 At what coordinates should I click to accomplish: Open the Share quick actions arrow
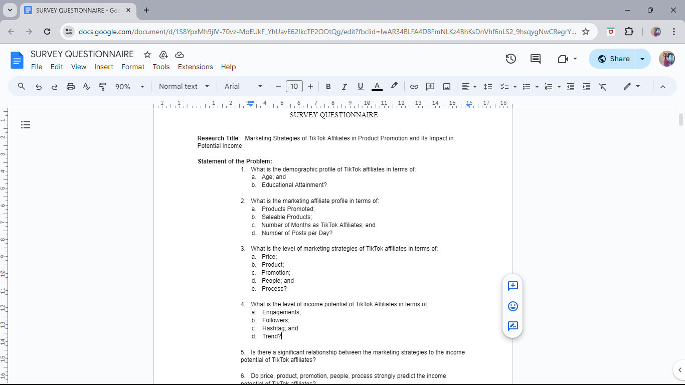click(642, 59)
